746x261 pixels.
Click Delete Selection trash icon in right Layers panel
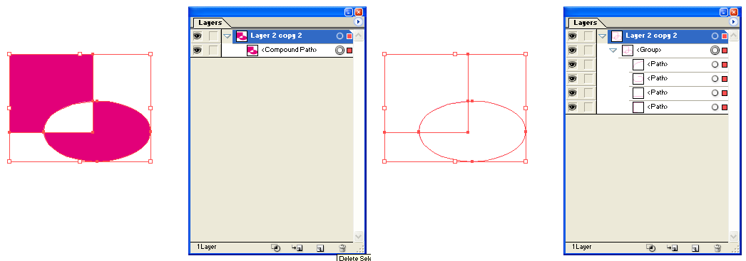pyautogui.click(x=717, y=247)
